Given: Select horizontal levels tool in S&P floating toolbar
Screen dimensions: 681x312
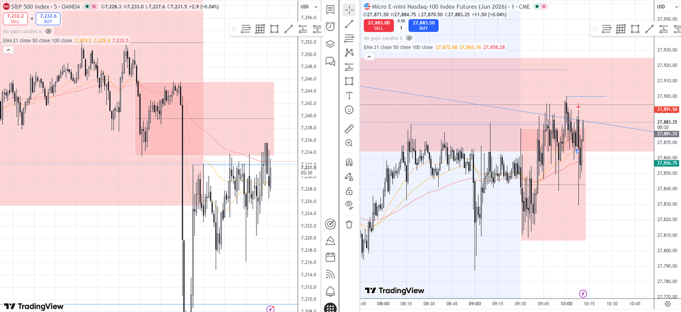Looking at the screenshot, I should click(246, 29).
